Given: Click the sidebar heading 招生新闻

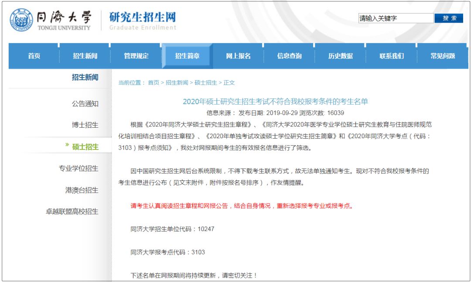Looking at the screenshot, I should pos(85,78).
